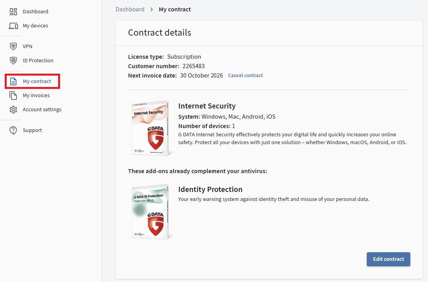The width and height of the screenshot is (428, 282).
Task: Click the My invoices icon
Action: tap(13, 96)
